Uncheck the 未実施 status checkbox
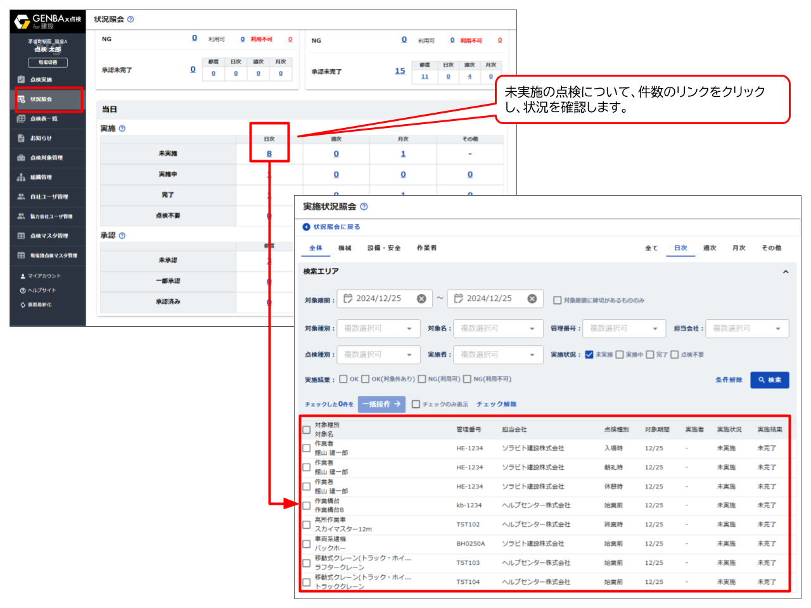 589,355
